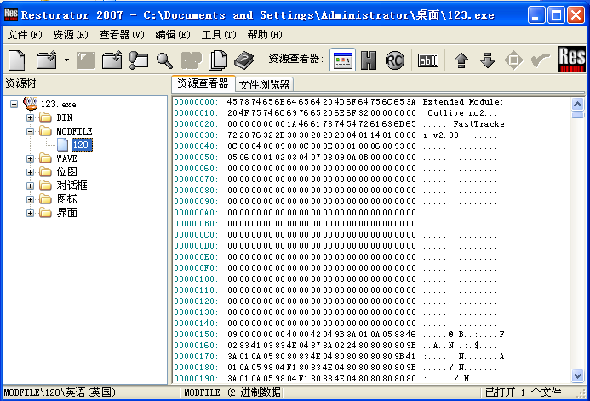Click status bar text 已打开 1 个文件
Screen dimensions: 590x401
click(523, 392)
